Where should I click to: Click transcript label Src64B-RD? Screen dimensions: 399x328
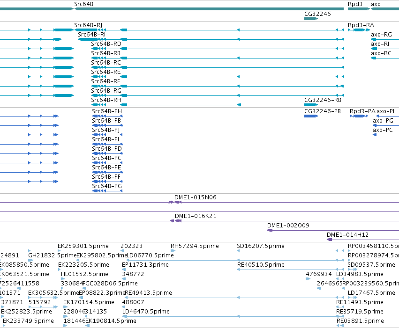(106, 44)
